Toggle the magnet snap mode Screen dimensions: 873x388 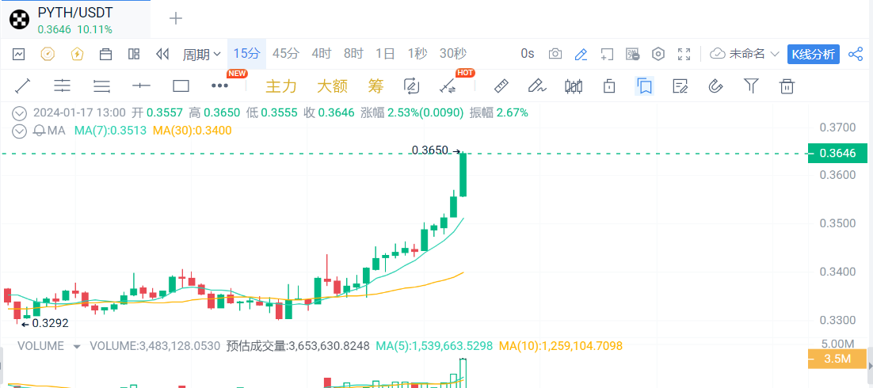coord(715,86)
